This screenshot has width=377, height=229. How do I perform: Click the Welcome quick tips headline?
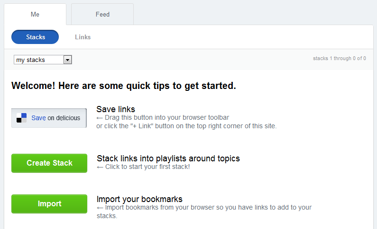(124, 86)
